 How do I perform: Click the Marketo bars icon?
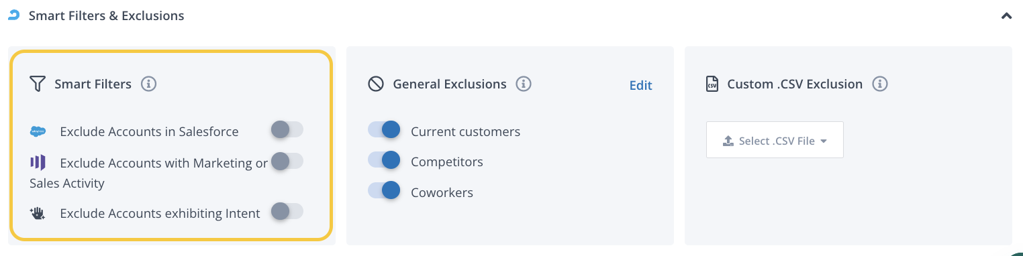coord(38,162)
